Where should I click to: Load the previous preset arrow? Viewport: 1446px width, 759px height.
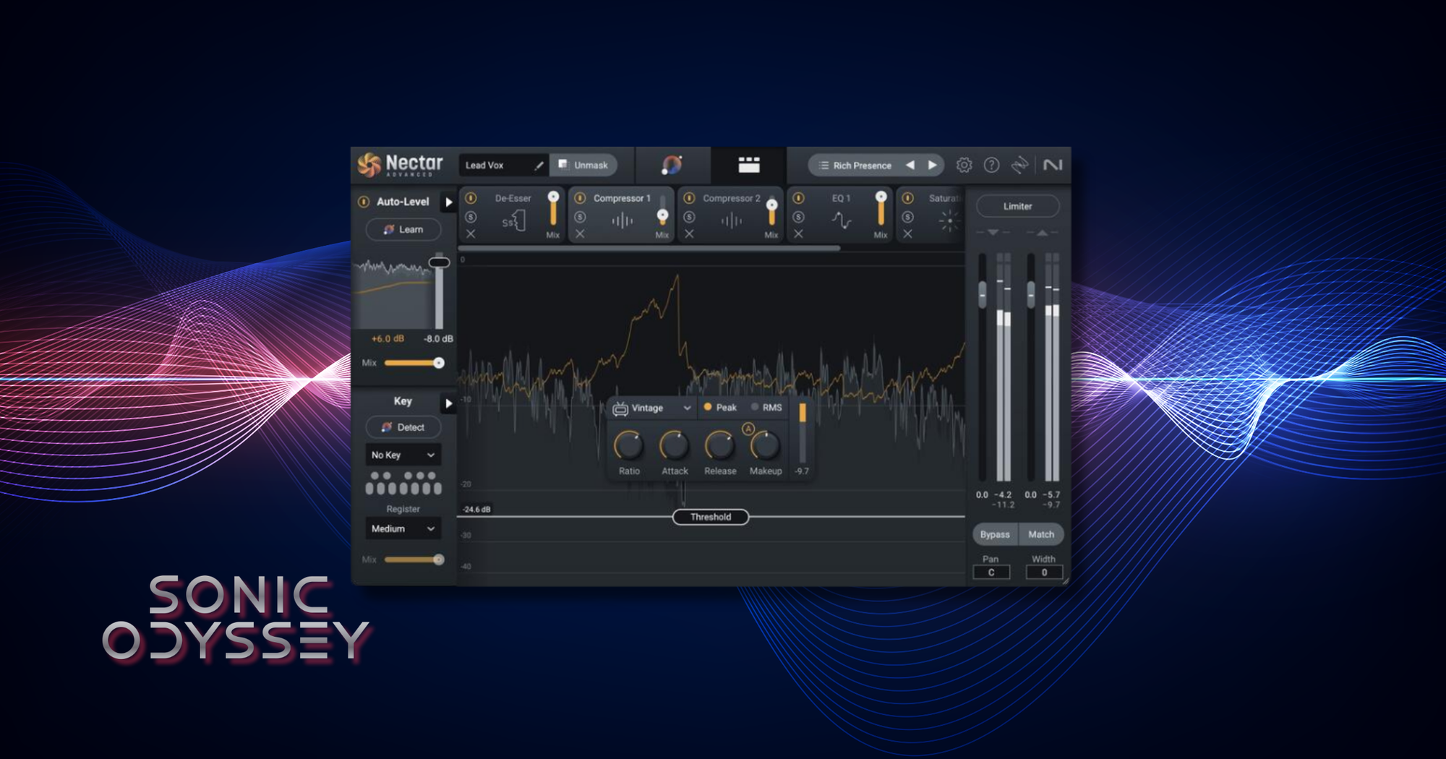click(910, 166)
